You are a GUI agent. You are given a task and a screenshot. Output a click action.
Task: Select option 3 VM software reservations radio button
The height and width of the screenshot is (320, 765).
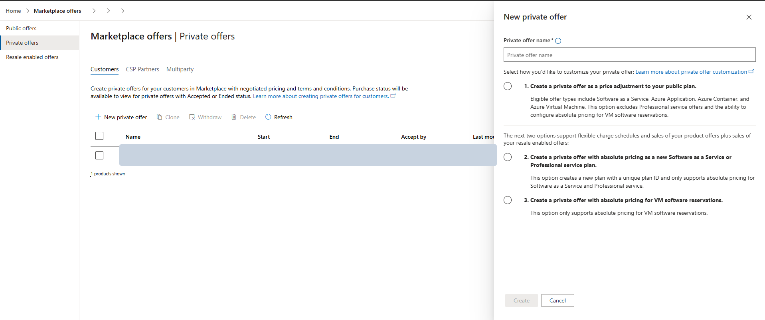pyautogui.click(x=508, y=200)
